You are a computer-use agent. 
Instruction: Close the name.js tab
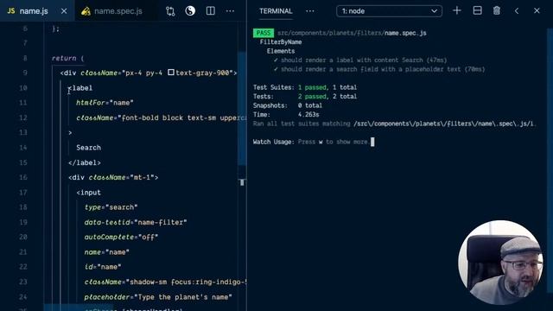point(64,11)
